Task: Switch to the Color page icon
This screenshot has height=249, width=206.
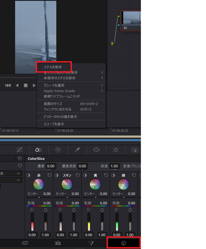Action: pos(124,243)
